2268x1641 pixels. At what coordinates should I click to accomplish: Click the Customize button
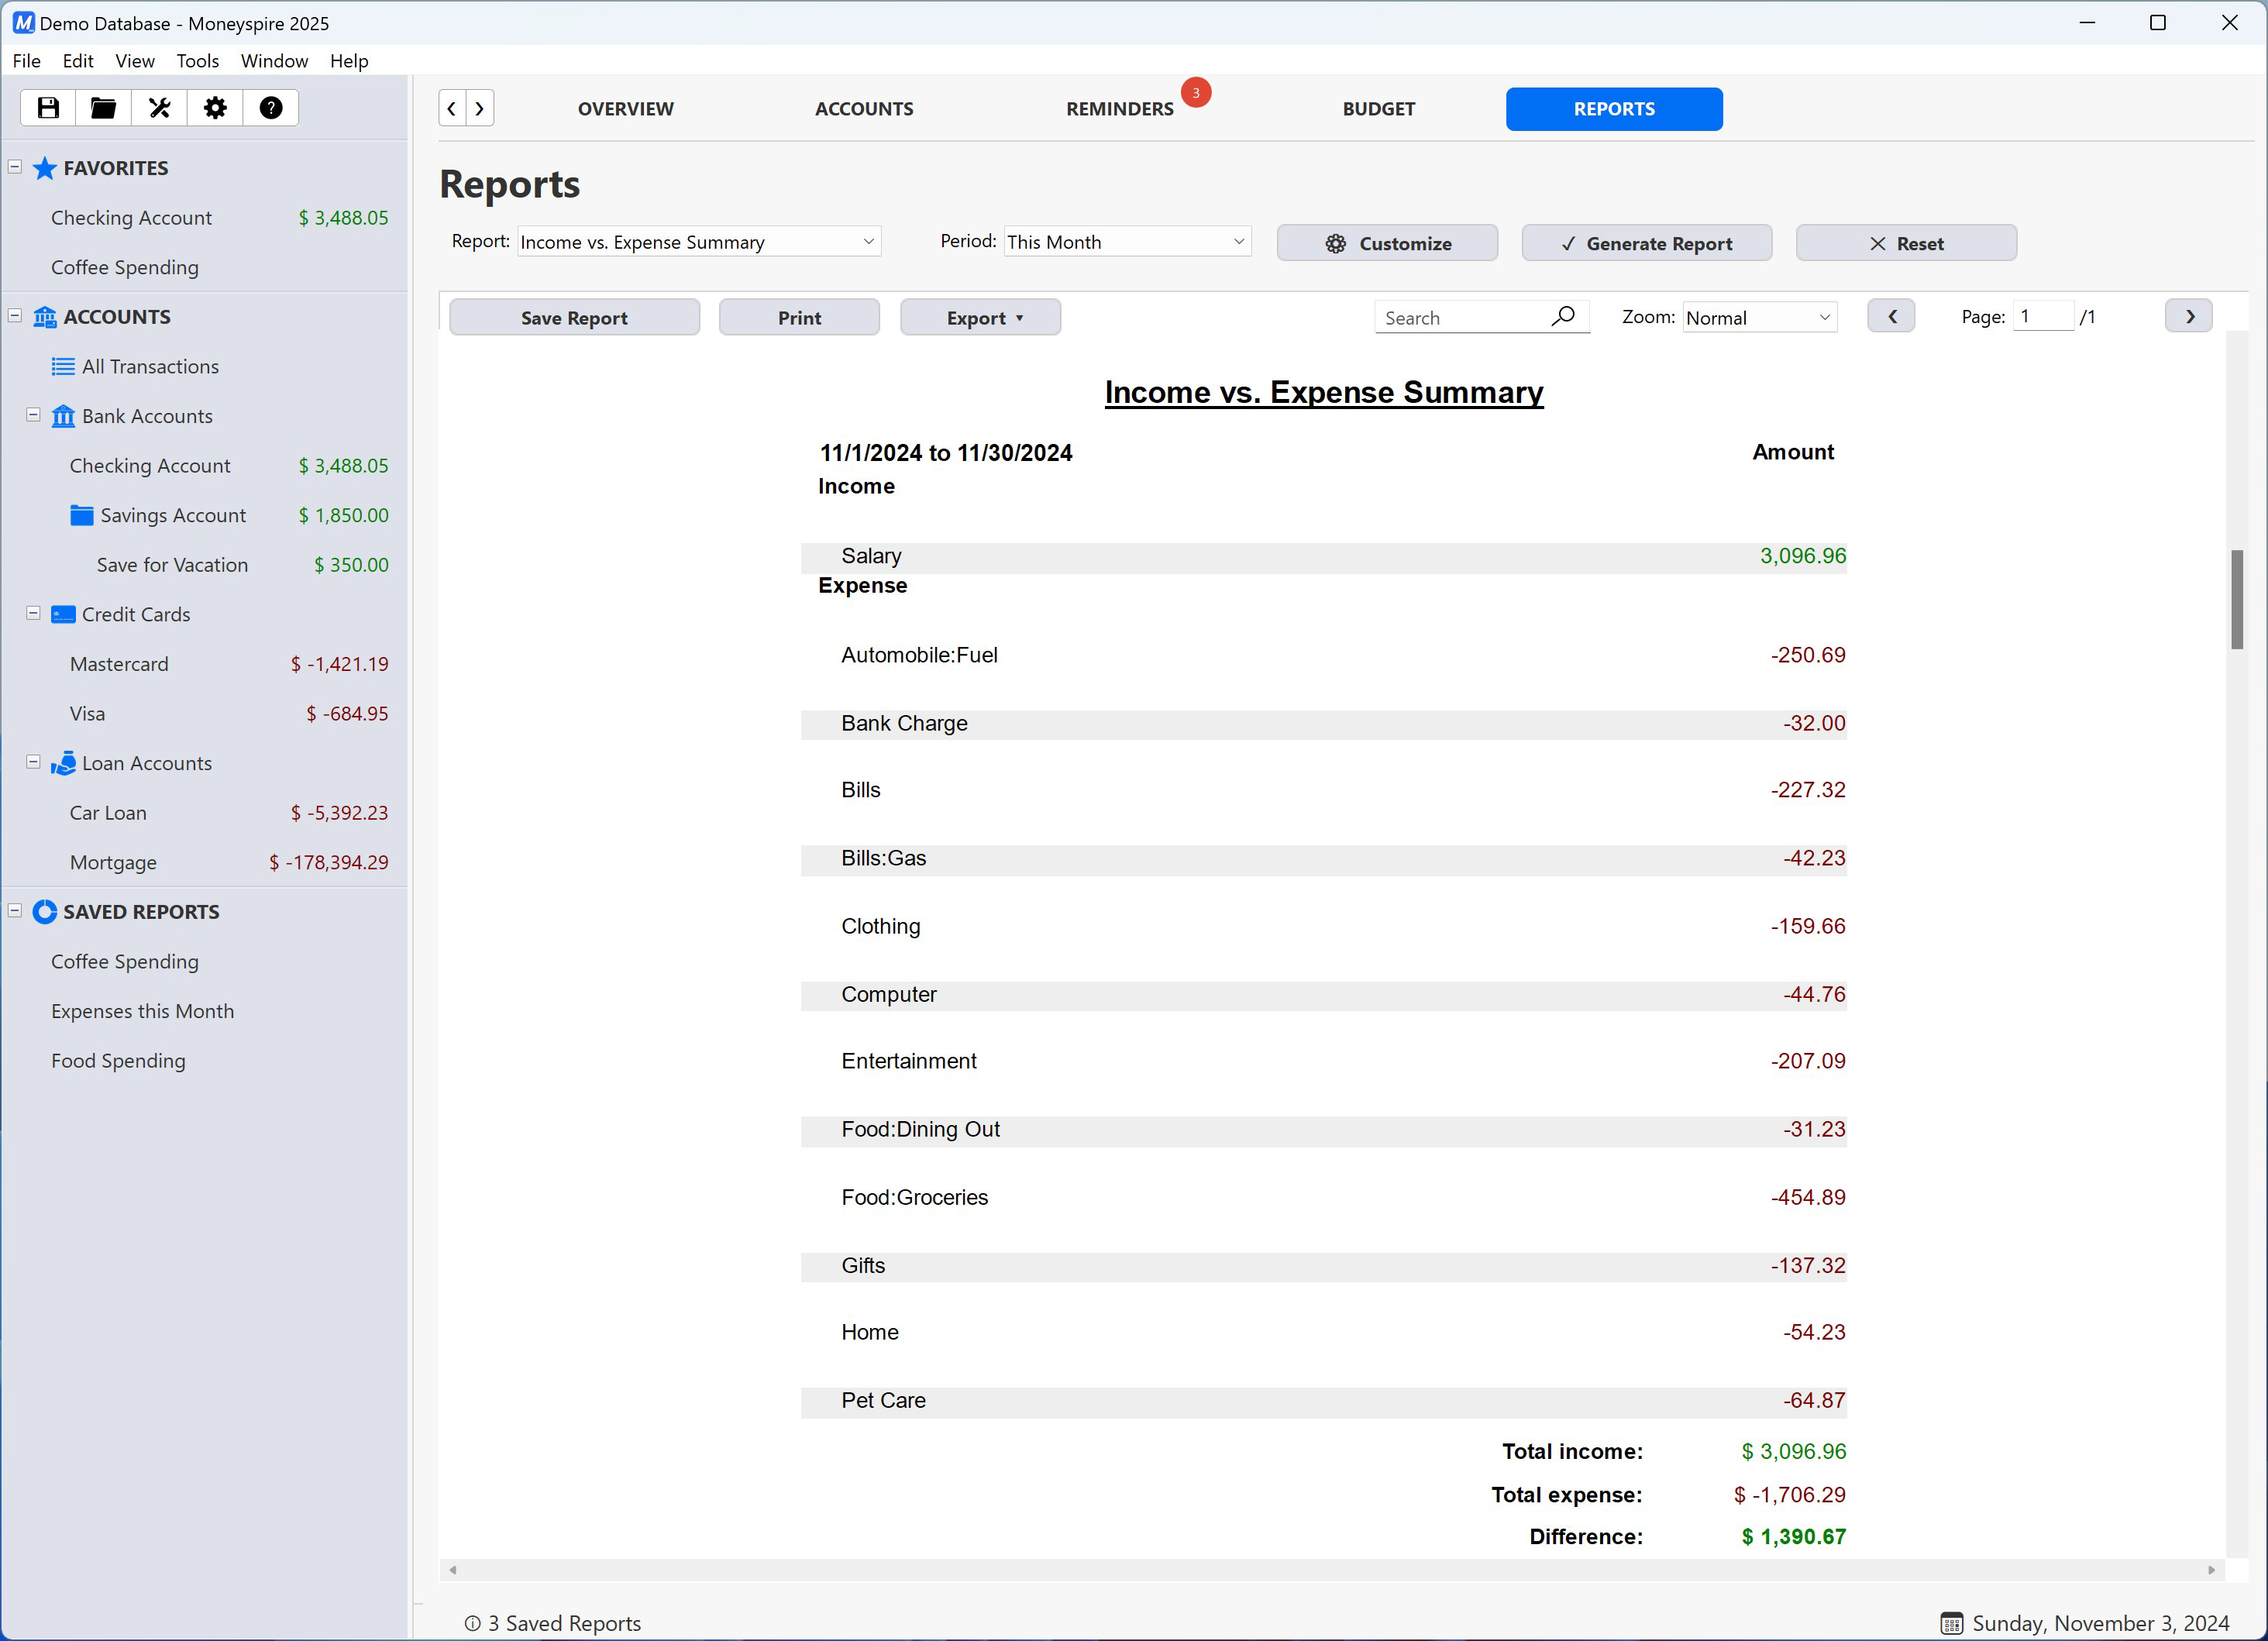point(1387,243)
